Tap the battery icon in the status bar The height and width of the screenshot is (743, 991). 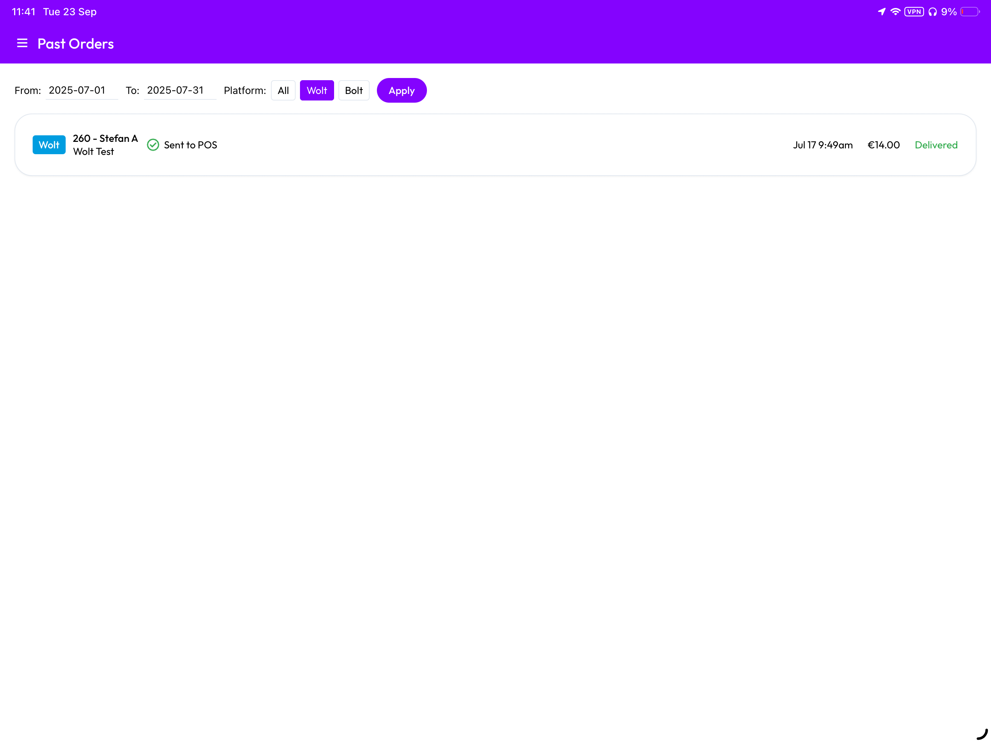tap(970, 12)
